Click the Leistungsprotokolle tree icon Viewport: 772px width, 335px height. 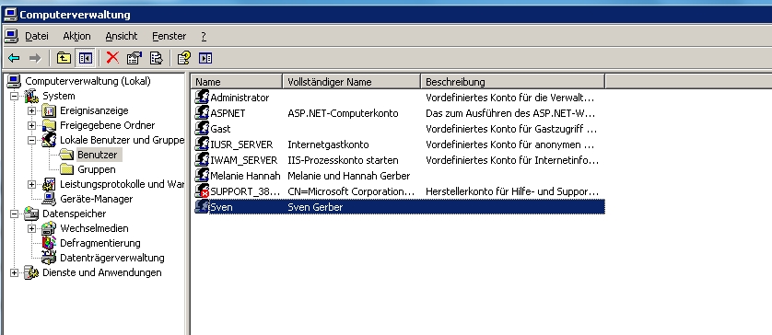click(49, 184)
